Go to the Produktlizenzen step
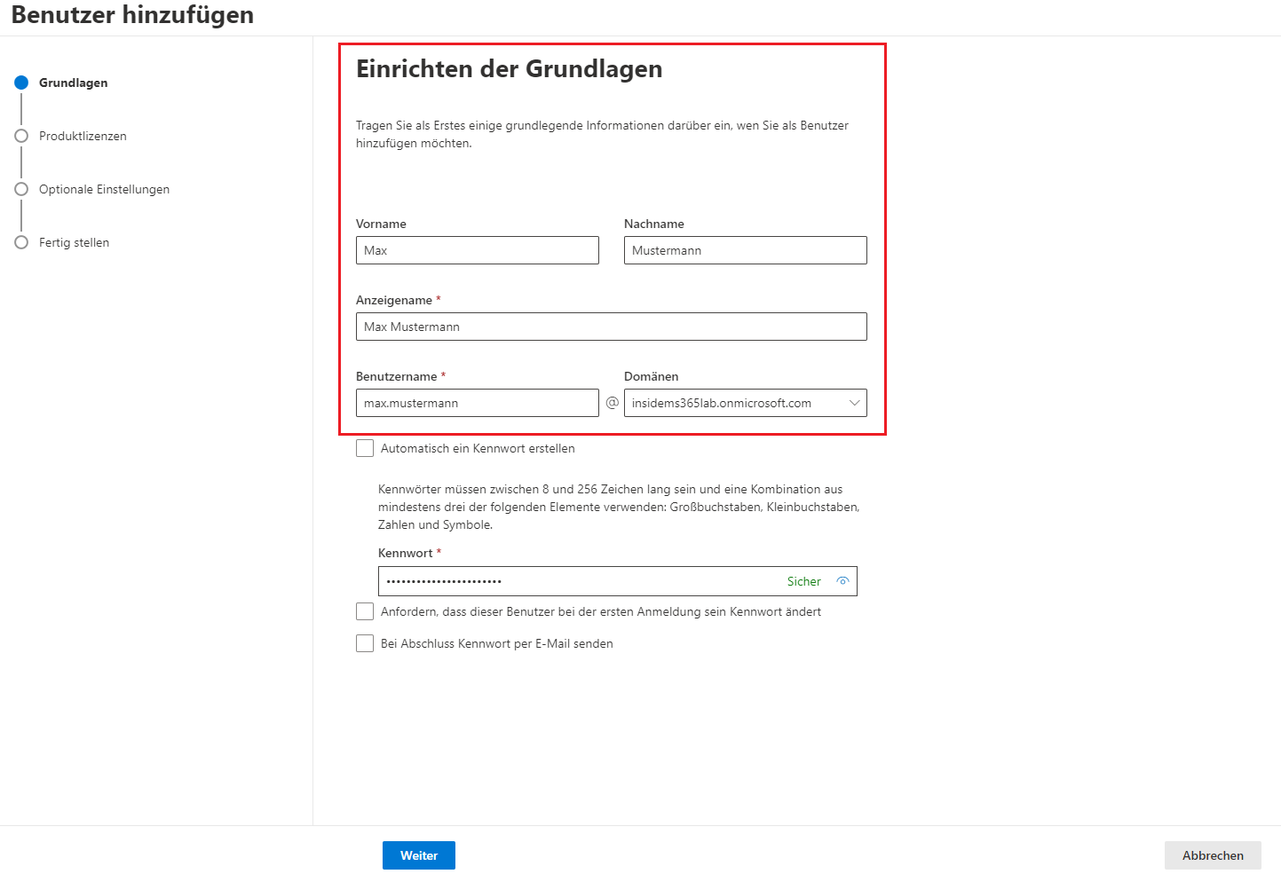Viewport: 1281px width, 874px height. point(83,136)
